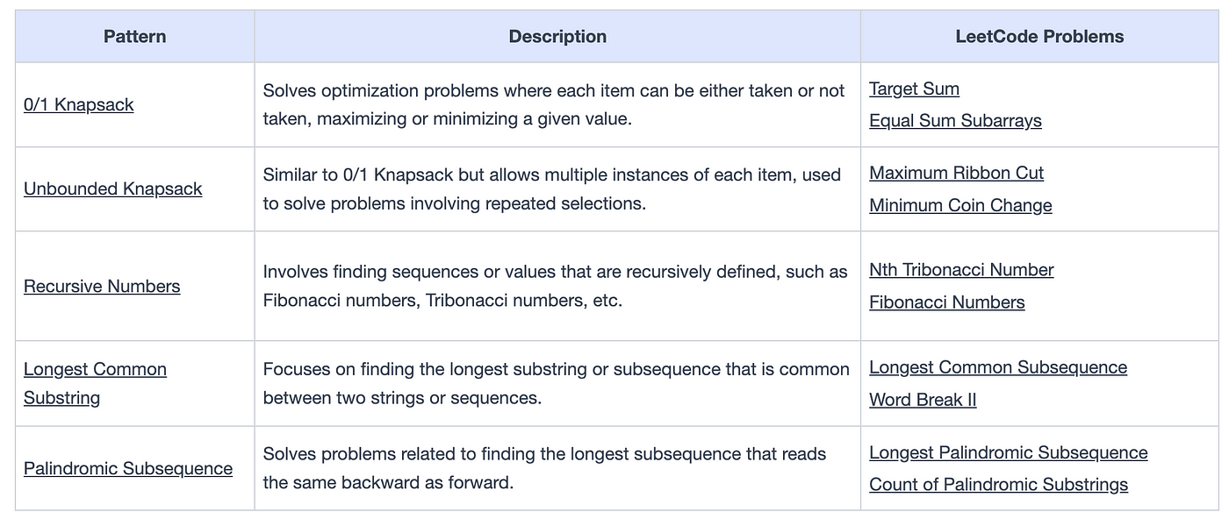Image resolution: width=1229 pixels, height=526 pixels.
Task: Select the Minimum Coin Change link
Action: tap(960, 205)
